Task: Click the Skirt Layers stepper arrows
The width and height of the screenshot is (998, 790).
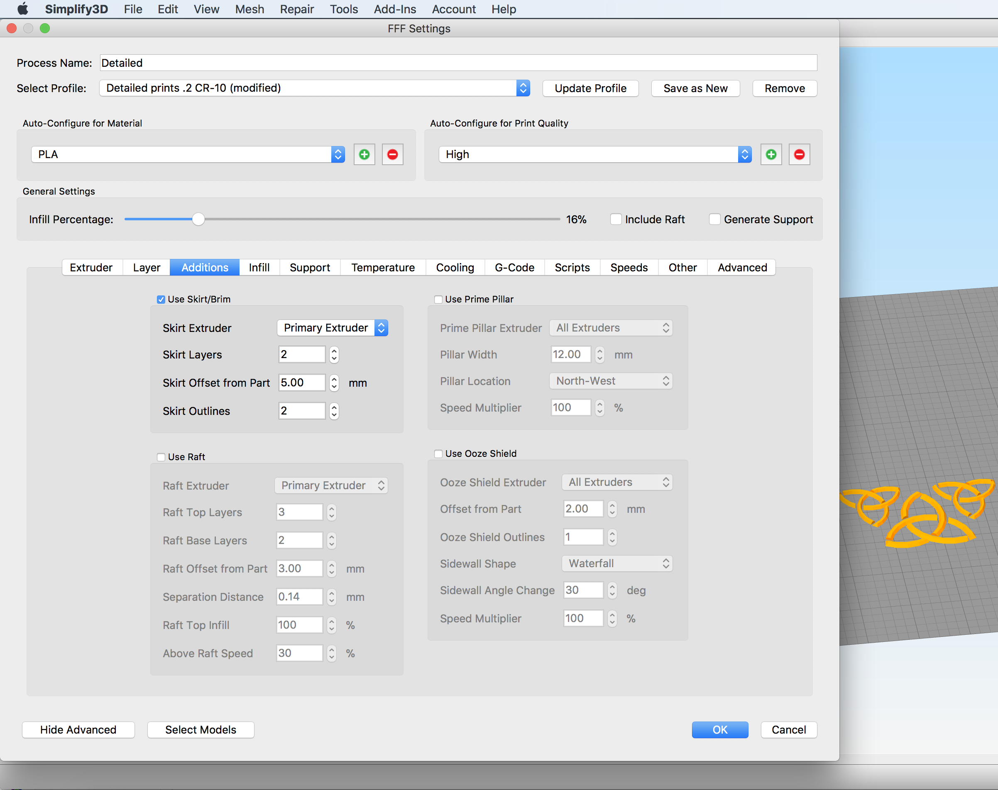Action: coord(334,355)
